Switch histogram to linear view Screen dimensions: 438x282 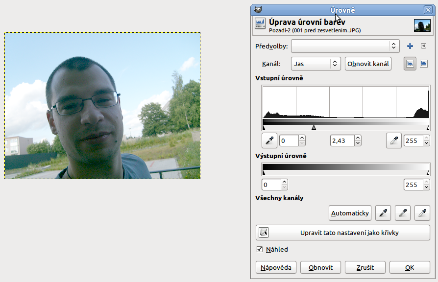click(x=410, y=64)
